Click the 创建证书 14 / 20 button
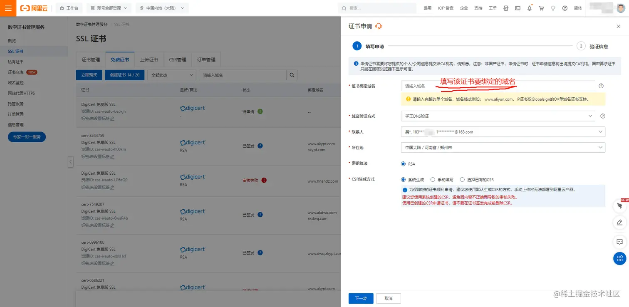 124,75
